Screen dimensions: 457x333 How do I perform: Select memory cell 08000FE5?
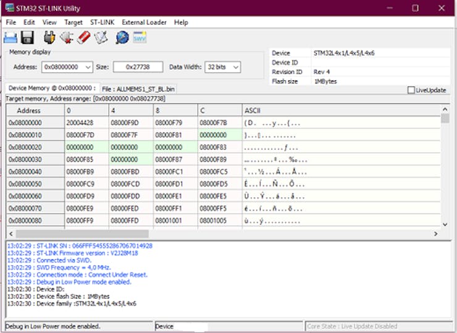220,196
